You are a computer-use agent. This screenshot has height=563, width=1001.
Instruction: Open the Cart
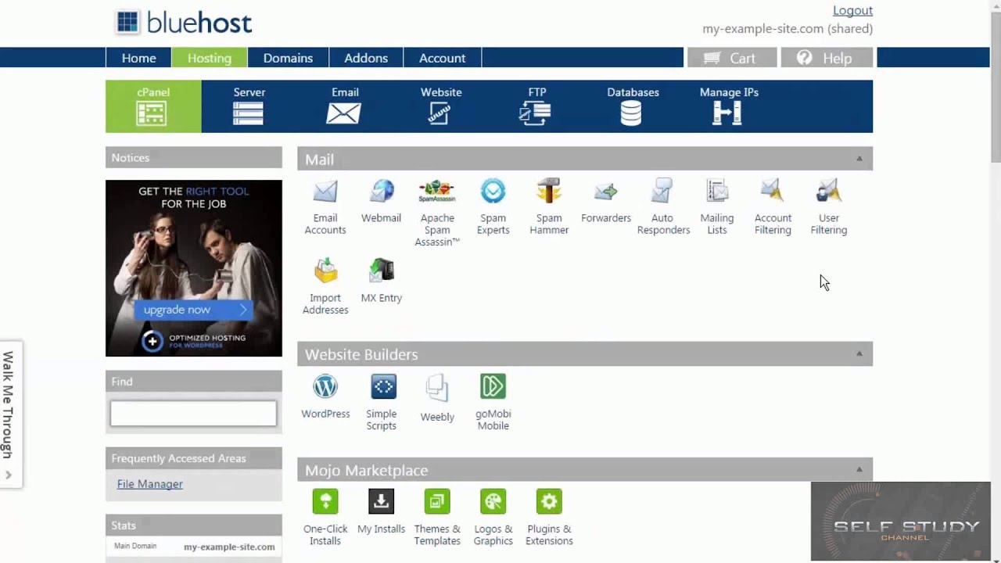point(732,58)
